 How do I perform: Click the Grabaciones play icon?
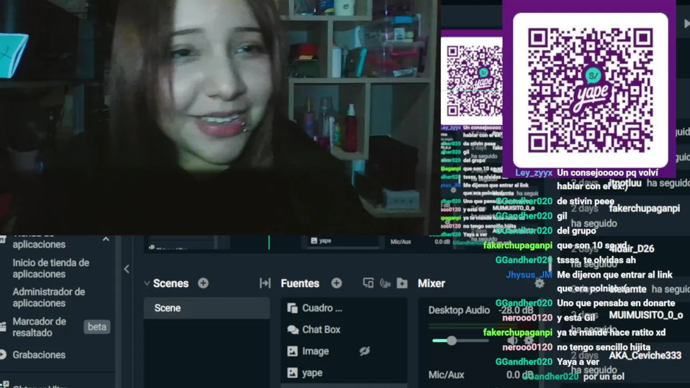[x=3, y=355]
